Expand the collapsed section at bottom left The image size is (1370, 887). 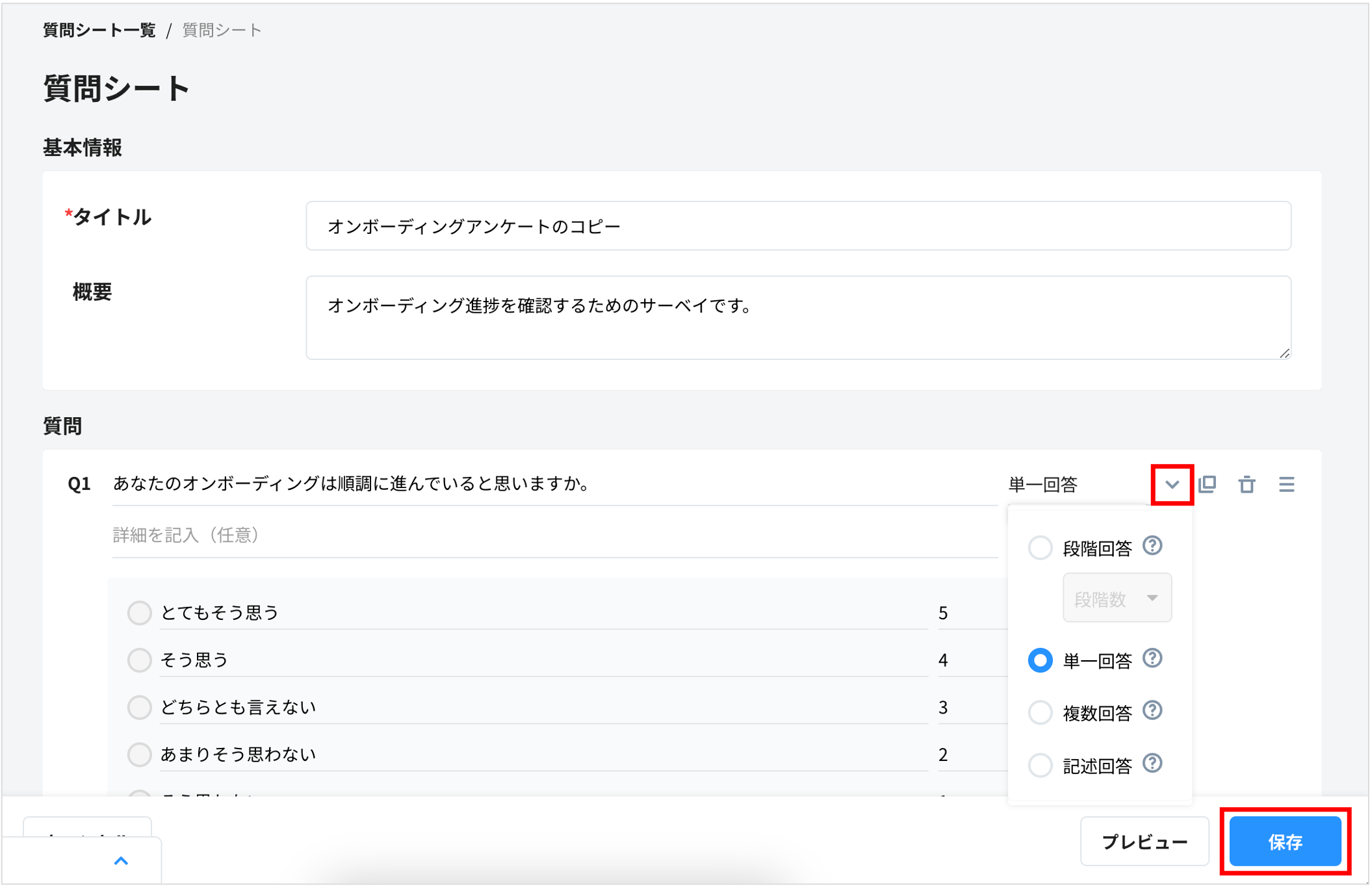click(x=121, y=861)
